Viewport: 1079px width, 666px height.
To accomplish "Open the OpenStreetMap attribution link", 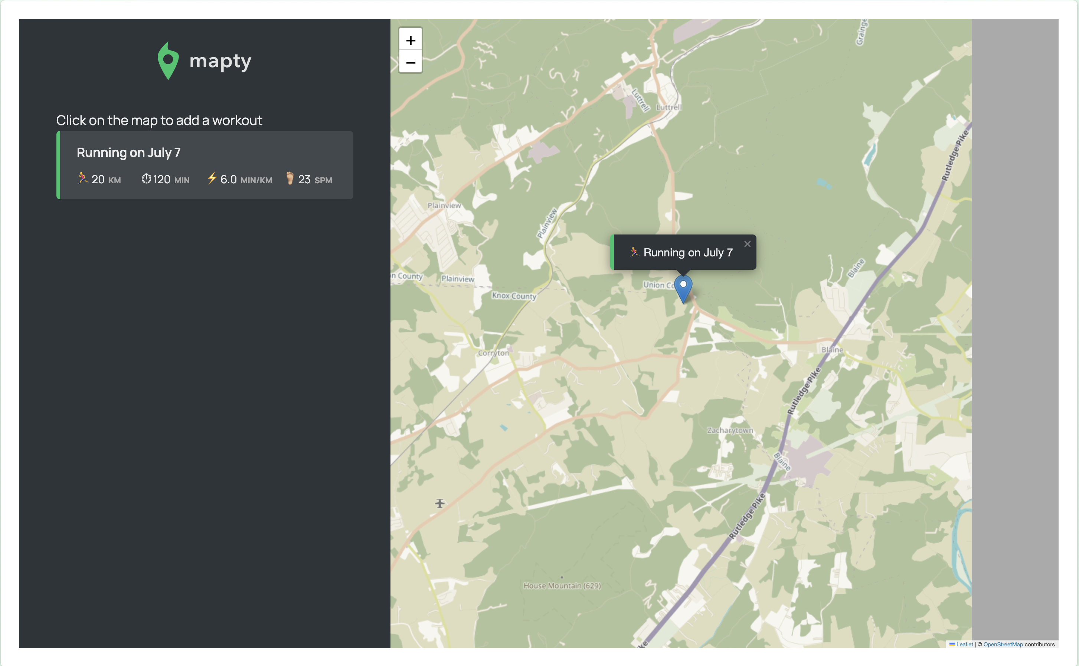I will coord(1003,644).
